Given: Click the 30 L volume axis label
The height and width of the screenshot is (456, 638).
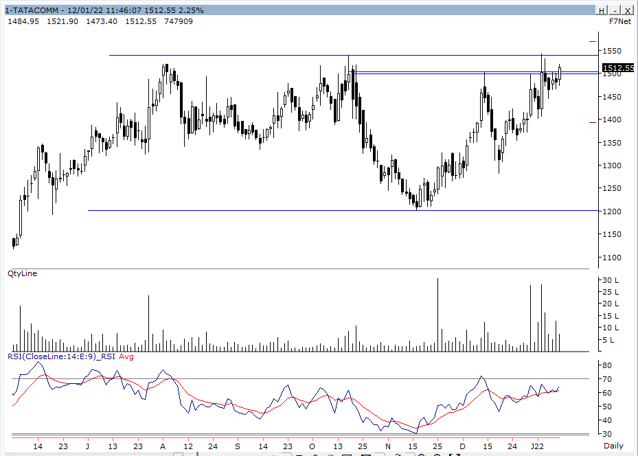Looking at the screenshot, I should click(611, 280).
